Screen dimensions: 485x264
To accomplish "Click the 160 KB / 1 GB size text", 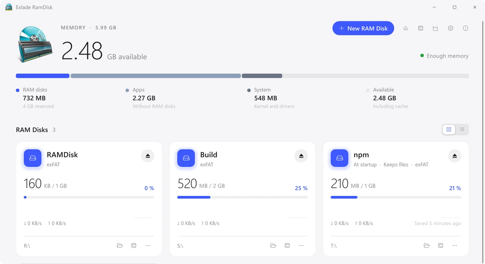I will click(45, 184).
